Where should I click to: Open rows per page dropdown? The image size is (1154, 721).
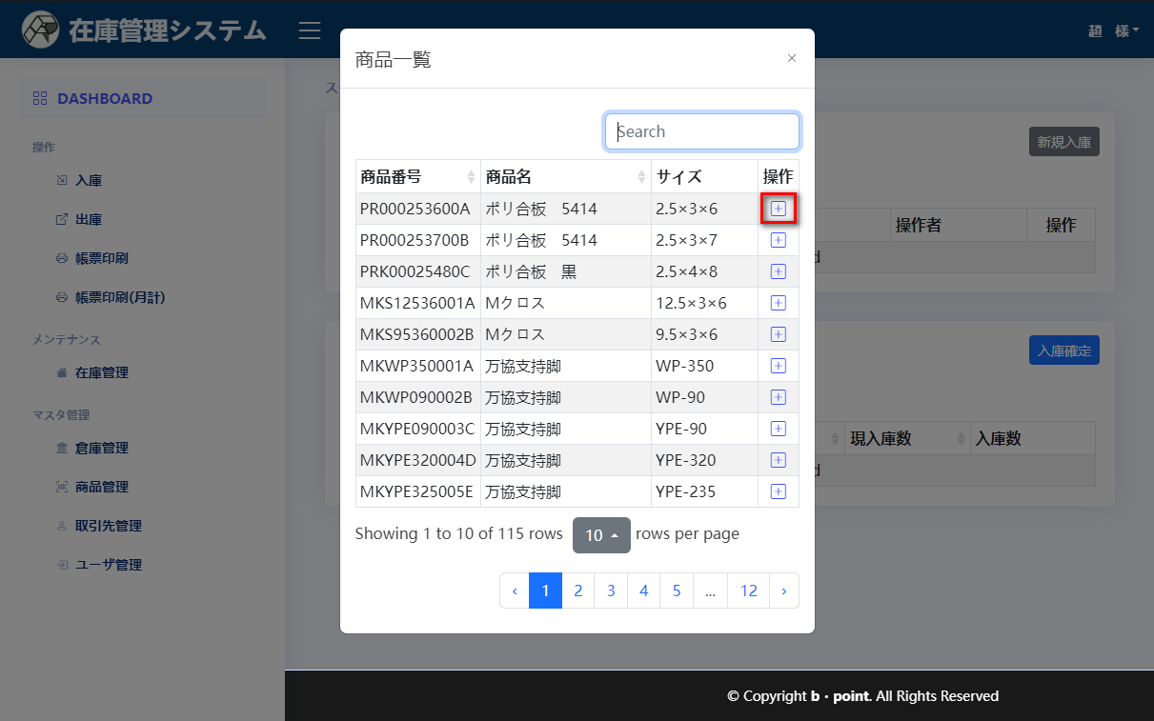point(601,535)
